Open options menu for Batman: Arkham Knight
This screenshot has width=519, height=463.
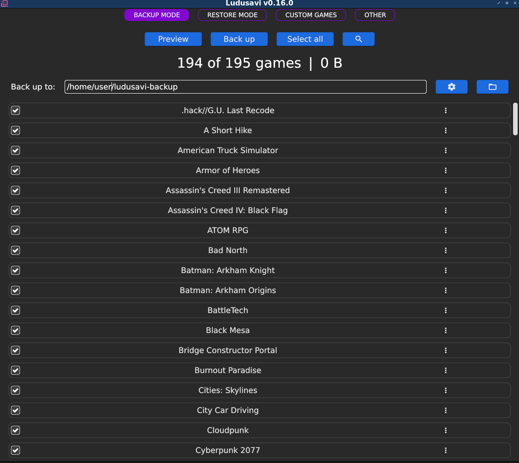[446, 270]
